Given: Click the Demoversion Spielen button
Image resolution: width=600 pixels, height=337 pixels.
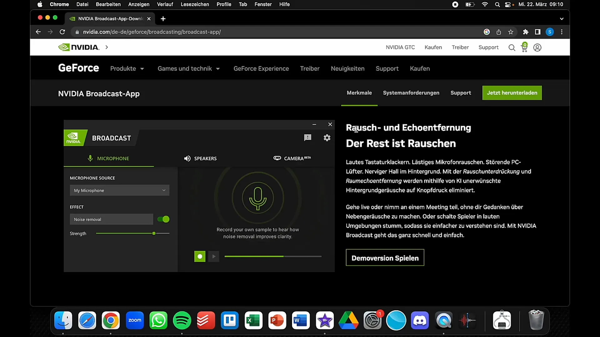Looking at the screenshot, I should tap(385, 258).
